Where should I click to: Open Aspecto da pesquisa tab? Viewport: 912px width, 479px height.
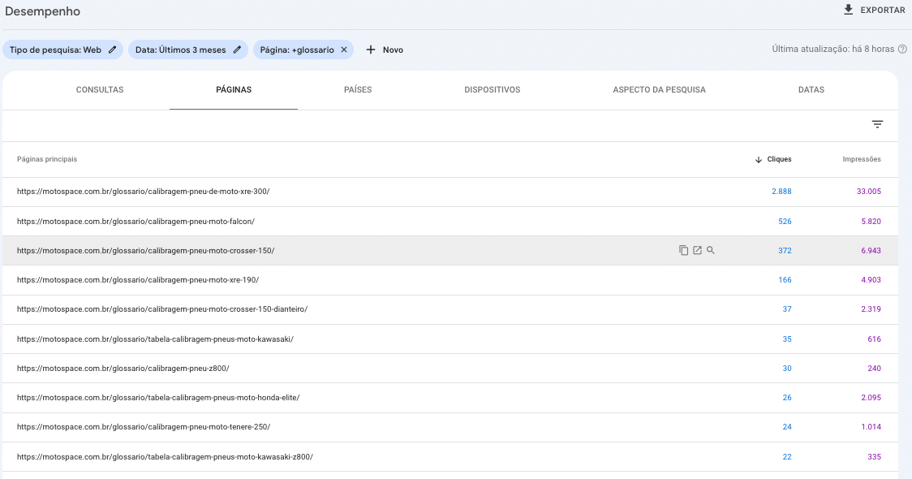[x=659, y=89]
